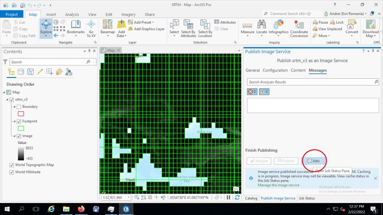The image size is (383, 215).
Task: Expand the labeling More dropdown
Action: point(321,36)
